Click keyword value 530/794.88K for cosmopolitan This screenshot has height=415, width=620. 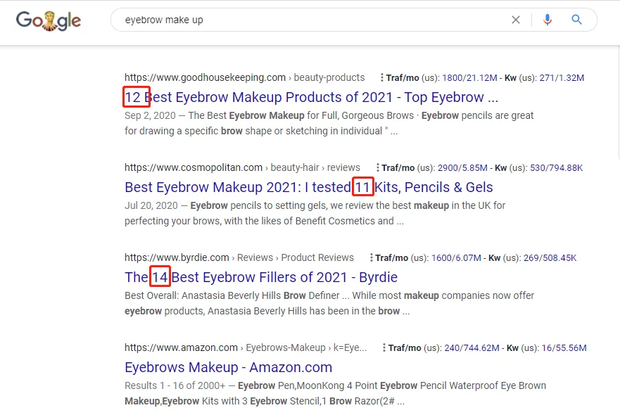(556, 168)
